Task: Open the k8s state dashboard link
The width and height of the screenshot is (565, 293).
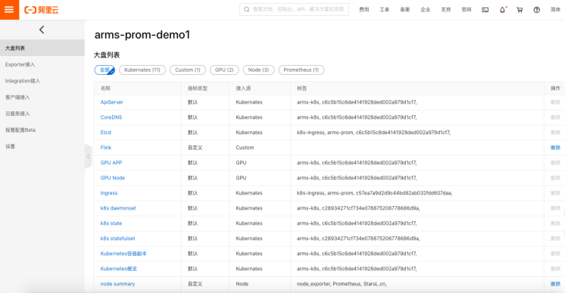Action: [111, 223]
